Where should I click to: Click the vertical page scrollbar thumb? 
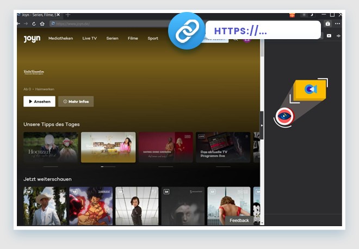point(262,48)
